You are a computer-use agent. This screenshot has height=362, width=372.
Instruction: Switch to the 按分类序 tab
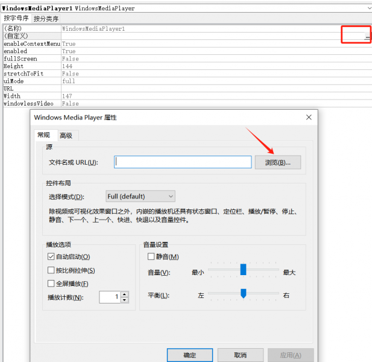(x=46, y=19)
